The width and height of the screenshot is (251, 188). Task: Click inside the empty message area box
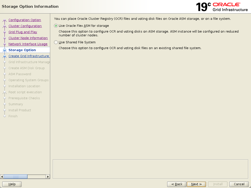pyautogui.click(x=150, y=169)
